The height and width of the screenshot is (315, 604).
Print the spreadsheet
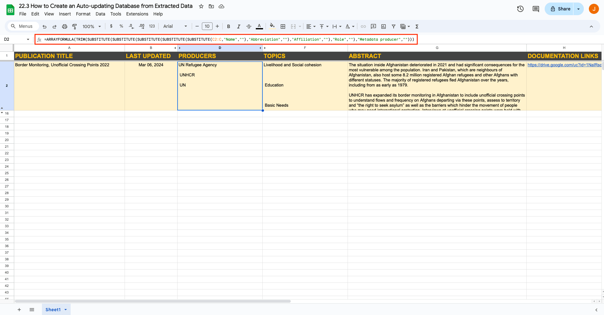[65, 27]
